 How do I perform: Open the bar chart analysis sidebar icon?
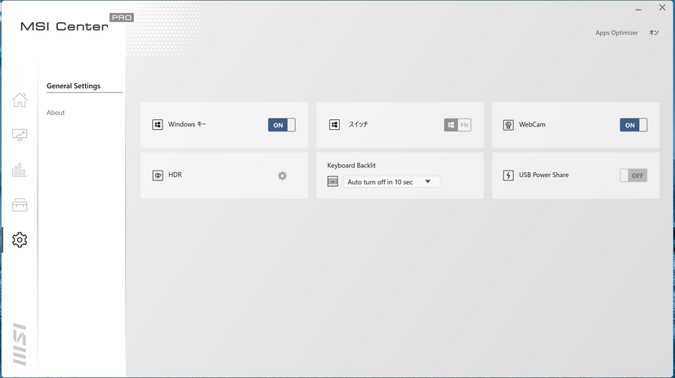coord(20,171)
